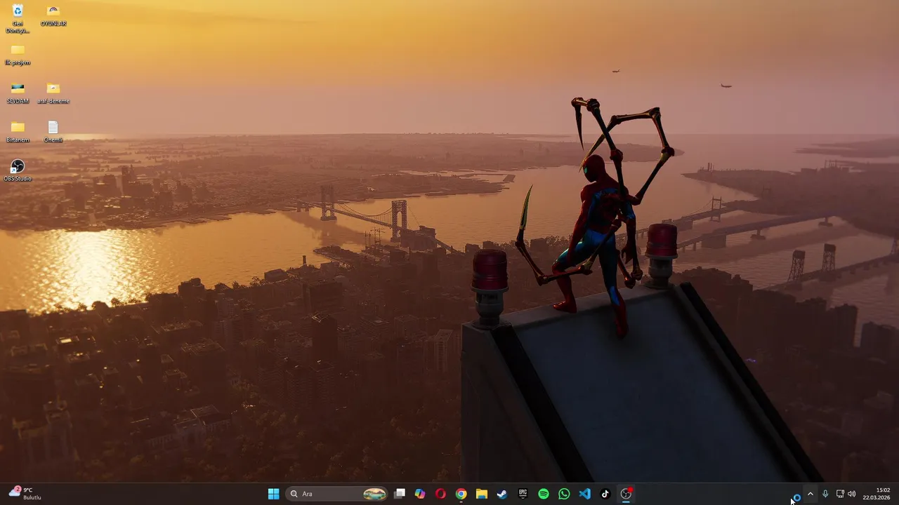Open Steam from the taskbar

502,494
